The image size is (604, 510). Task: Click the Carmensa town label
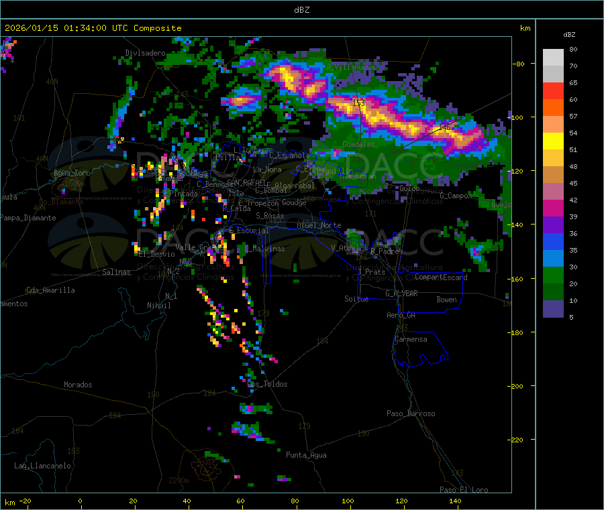[411, 339]
